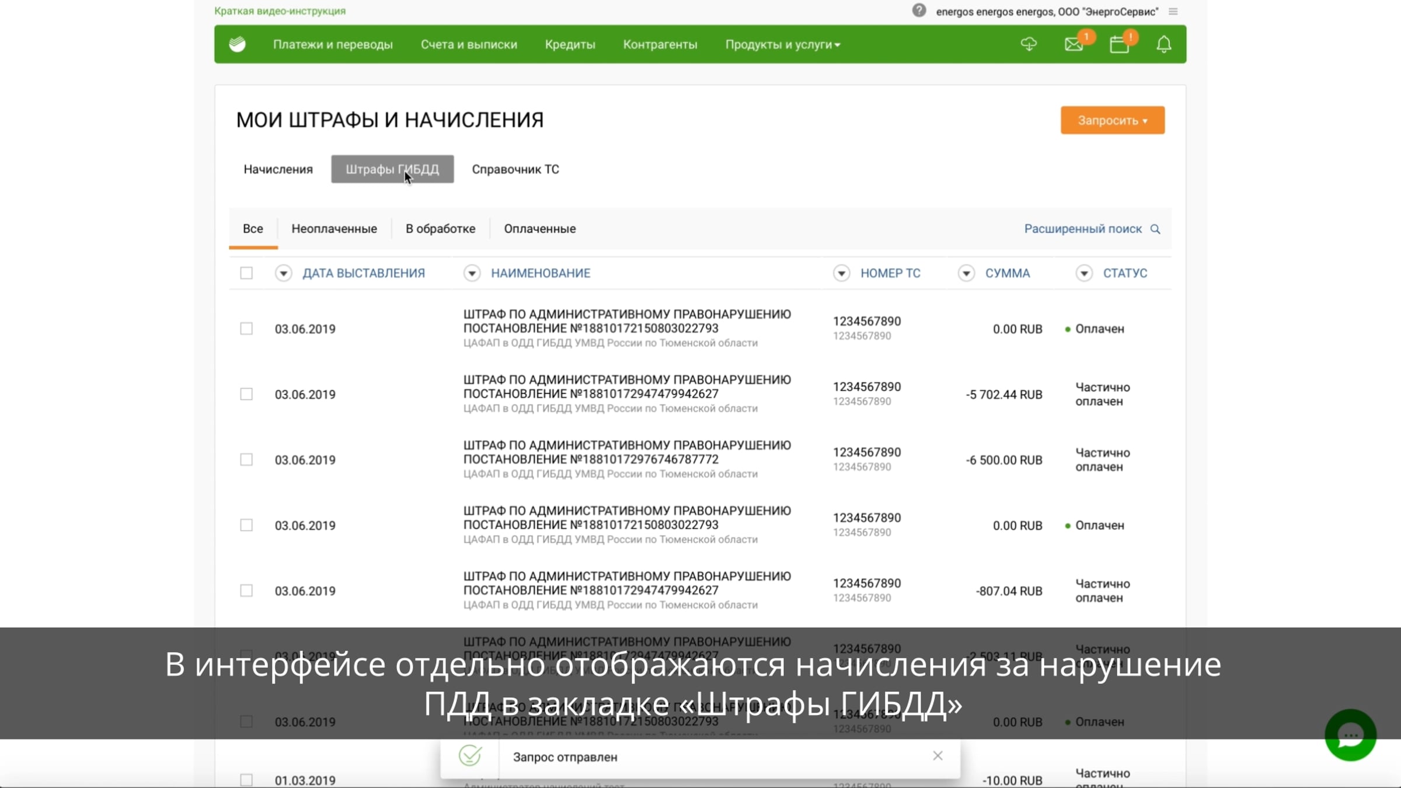This screenshot has height=788, width=1401.
Task: Show the Оплаченные filter tab
Action: pyautogui.click(x=540, y=229)
